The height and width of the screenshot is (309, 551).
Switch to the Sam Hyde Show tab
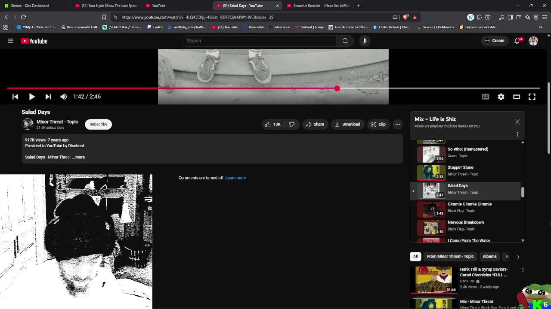pyautogui.click(x=105, y=6)
